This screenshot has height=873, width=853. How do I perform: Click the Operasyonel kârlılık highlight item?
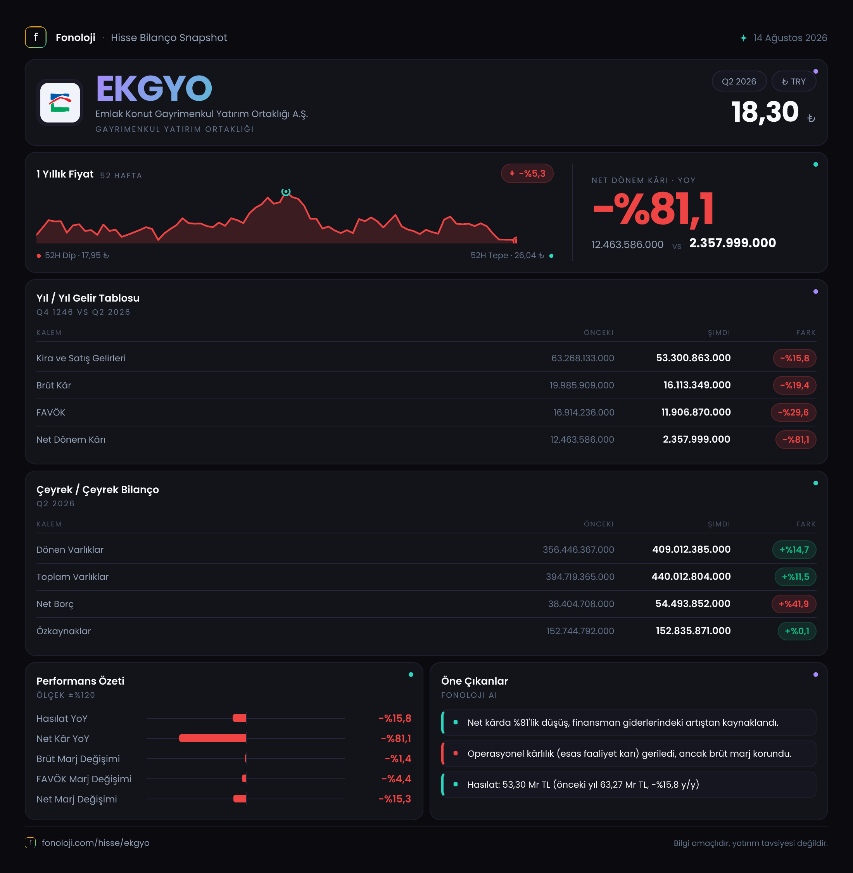tap(629, 753)
